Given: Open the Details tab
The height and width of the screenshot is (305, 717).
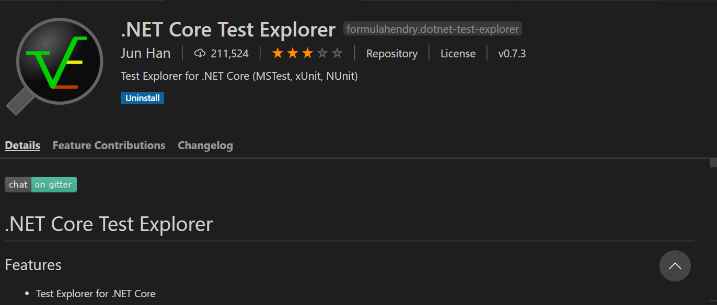Looking at the screenshot, I should (22, 145).
